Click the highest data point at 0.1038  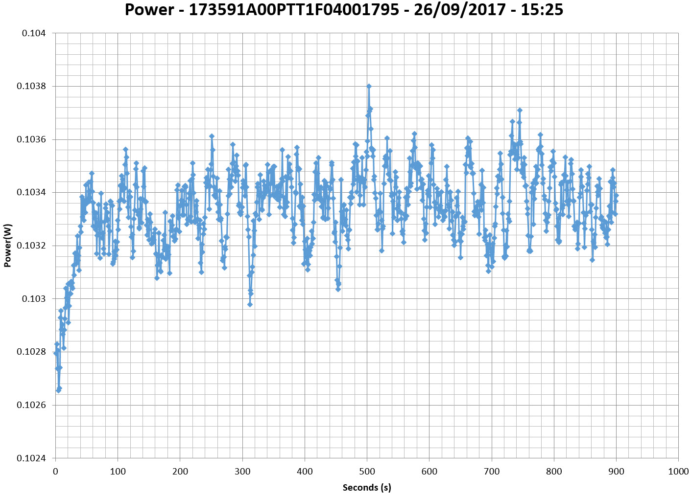369,86
